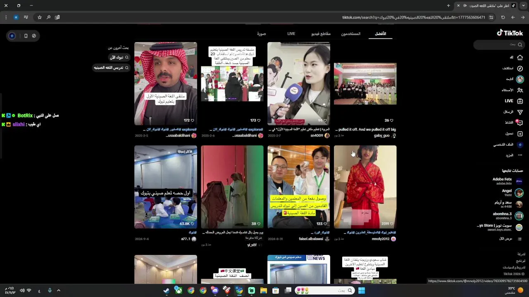Screen dimensions: 529x297
Task: Open a new browser tab
Action: click(x=448, y=6)
